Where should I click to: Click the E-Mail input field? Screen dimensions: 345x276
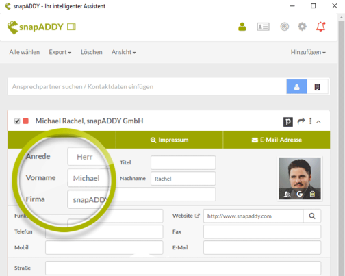262,247
